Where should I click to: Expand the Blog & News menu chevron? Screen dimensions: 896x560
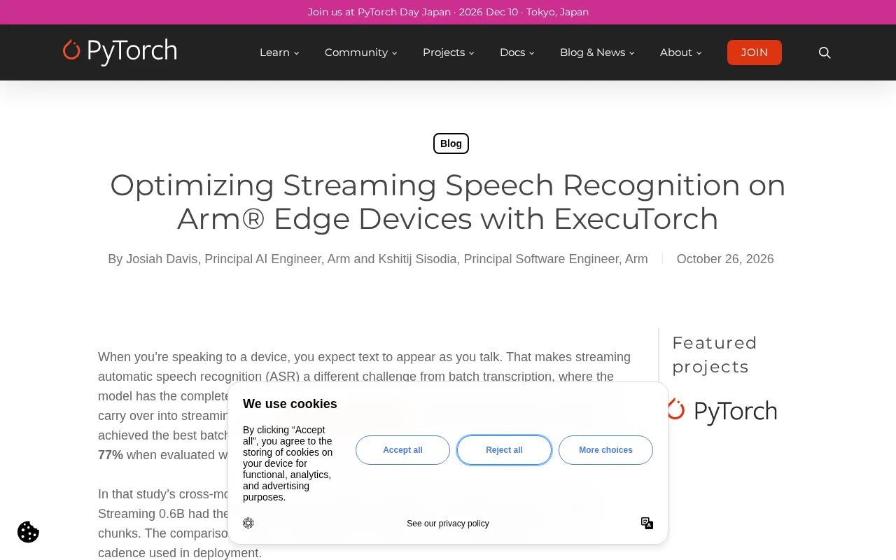[x=632, y=53]
